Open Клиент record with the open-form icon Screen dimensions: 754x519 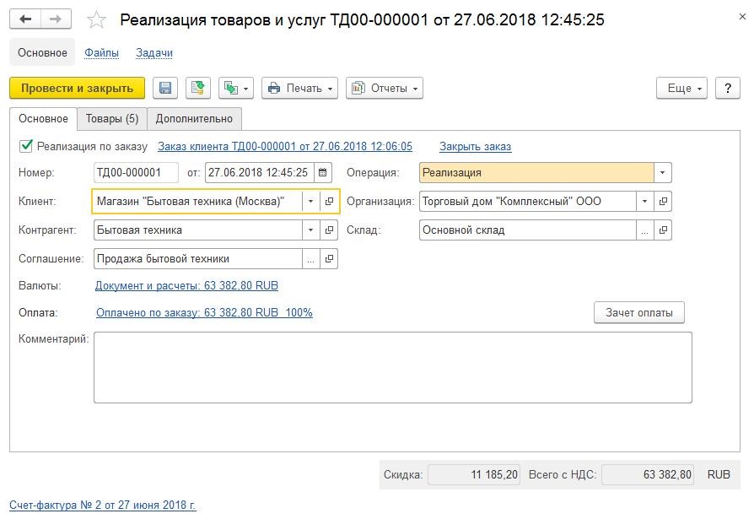(330, 201)
